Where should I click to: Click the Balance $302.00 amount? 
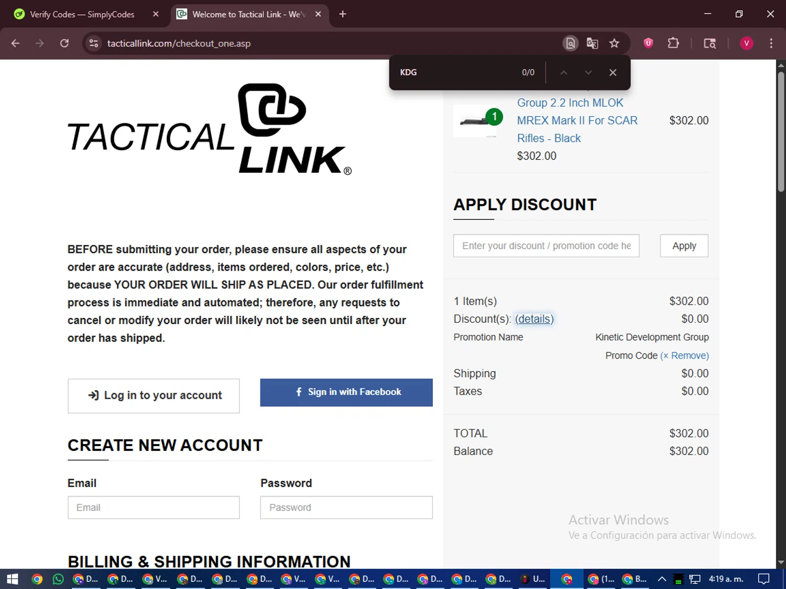coord(689,451)
